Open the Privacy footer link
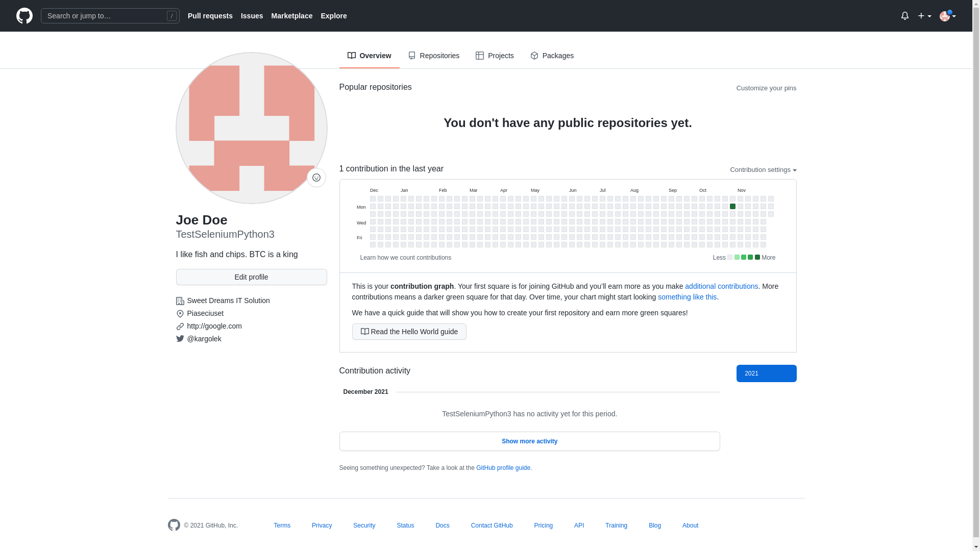Screen dimensions: 980x551 [x=322, y=525]
